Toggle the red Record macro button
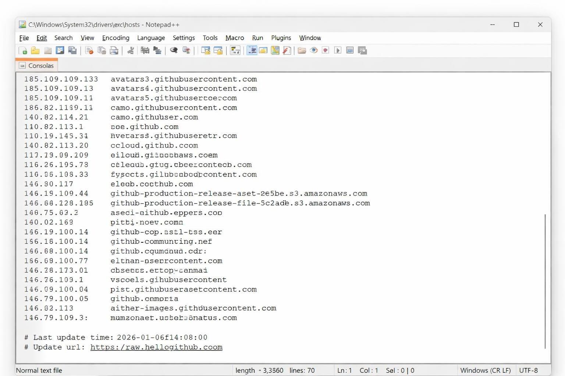The height and width of the screenshot is (376, 565). tap(326, 51)
